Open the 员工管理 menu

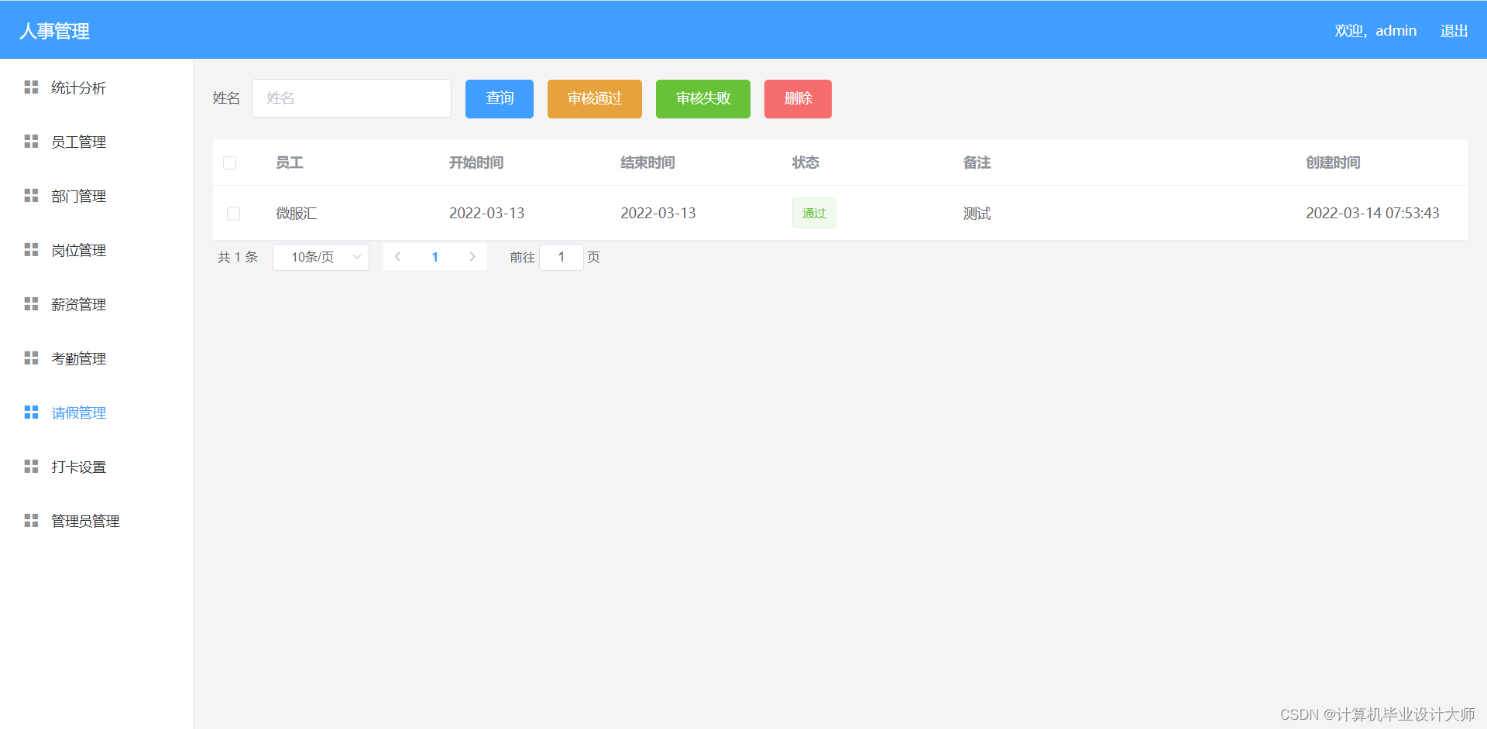point(96,142)
